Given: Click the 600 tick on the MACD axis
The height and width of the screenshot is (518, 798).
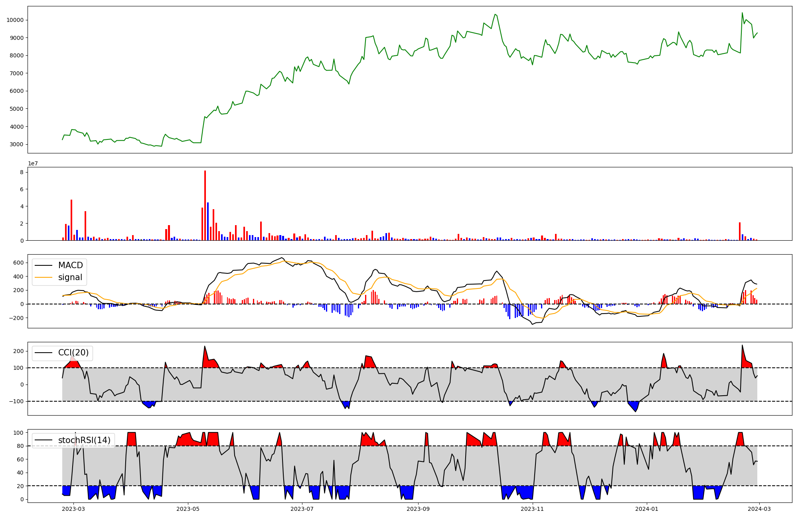Looking at the screenshot, I should pyautogui.click(x=18, y=263).
